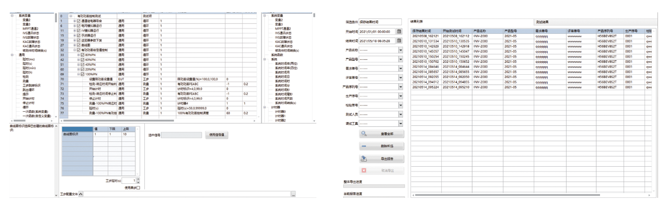Open the 产品名称 dropdown
This screenshot has width=672, height=221.
[401, 50]
